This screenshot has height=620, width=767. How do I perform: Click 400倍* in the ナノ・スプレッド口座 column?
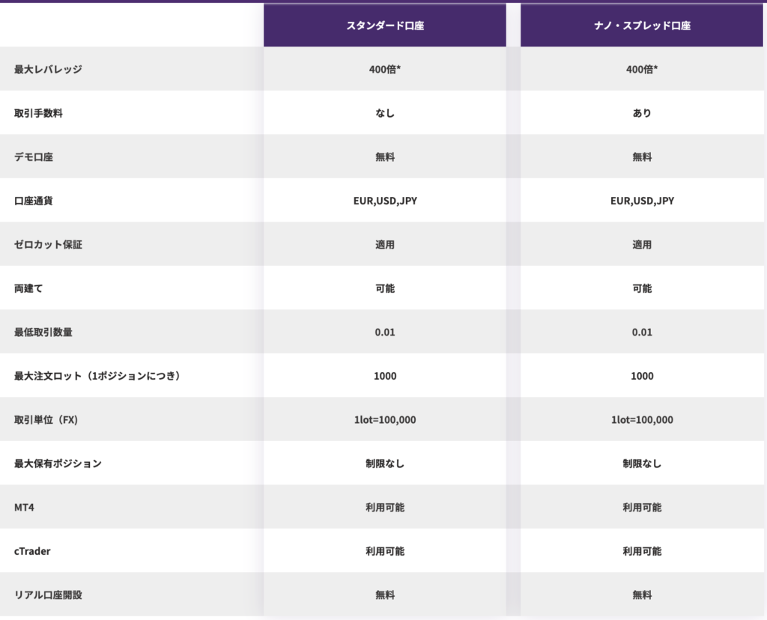click(642, 70)
